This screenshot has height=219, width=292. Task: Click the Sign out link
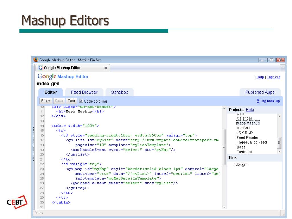click(273, 77)
